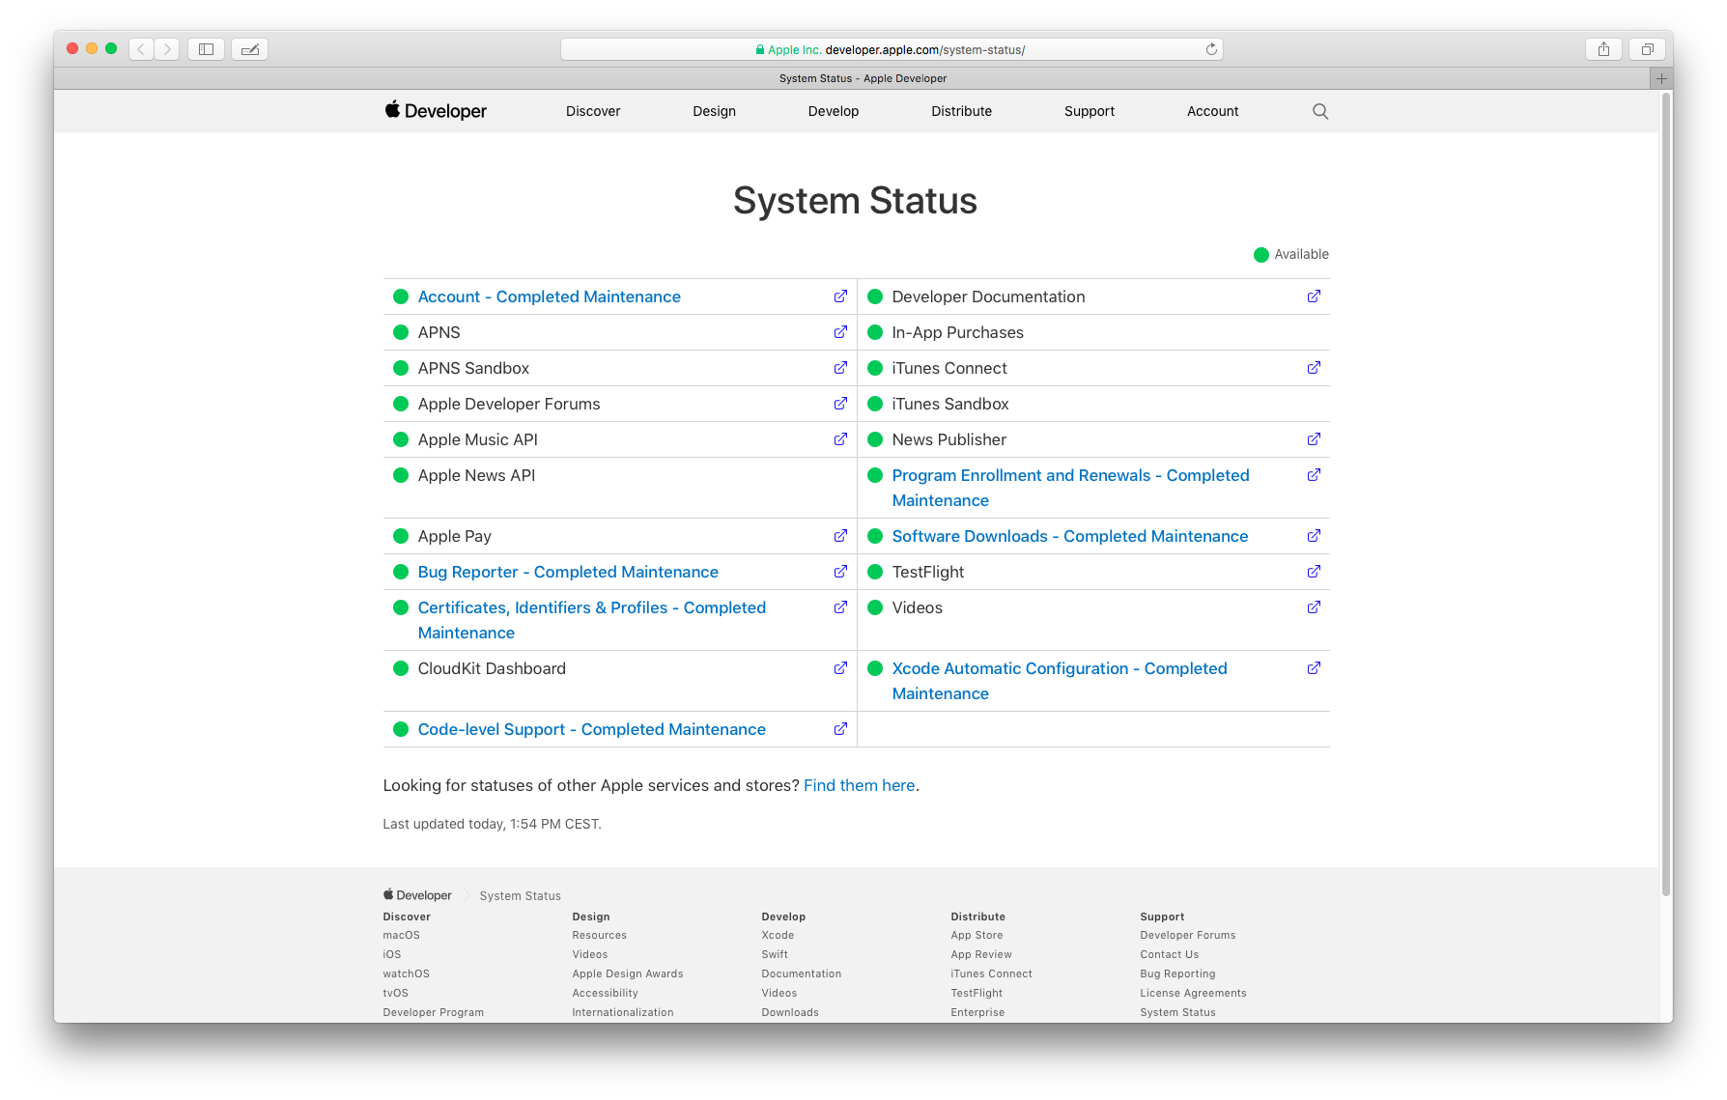Open the Discover menu in top navigation
1727x1100 pixels.
coord(593,111)
